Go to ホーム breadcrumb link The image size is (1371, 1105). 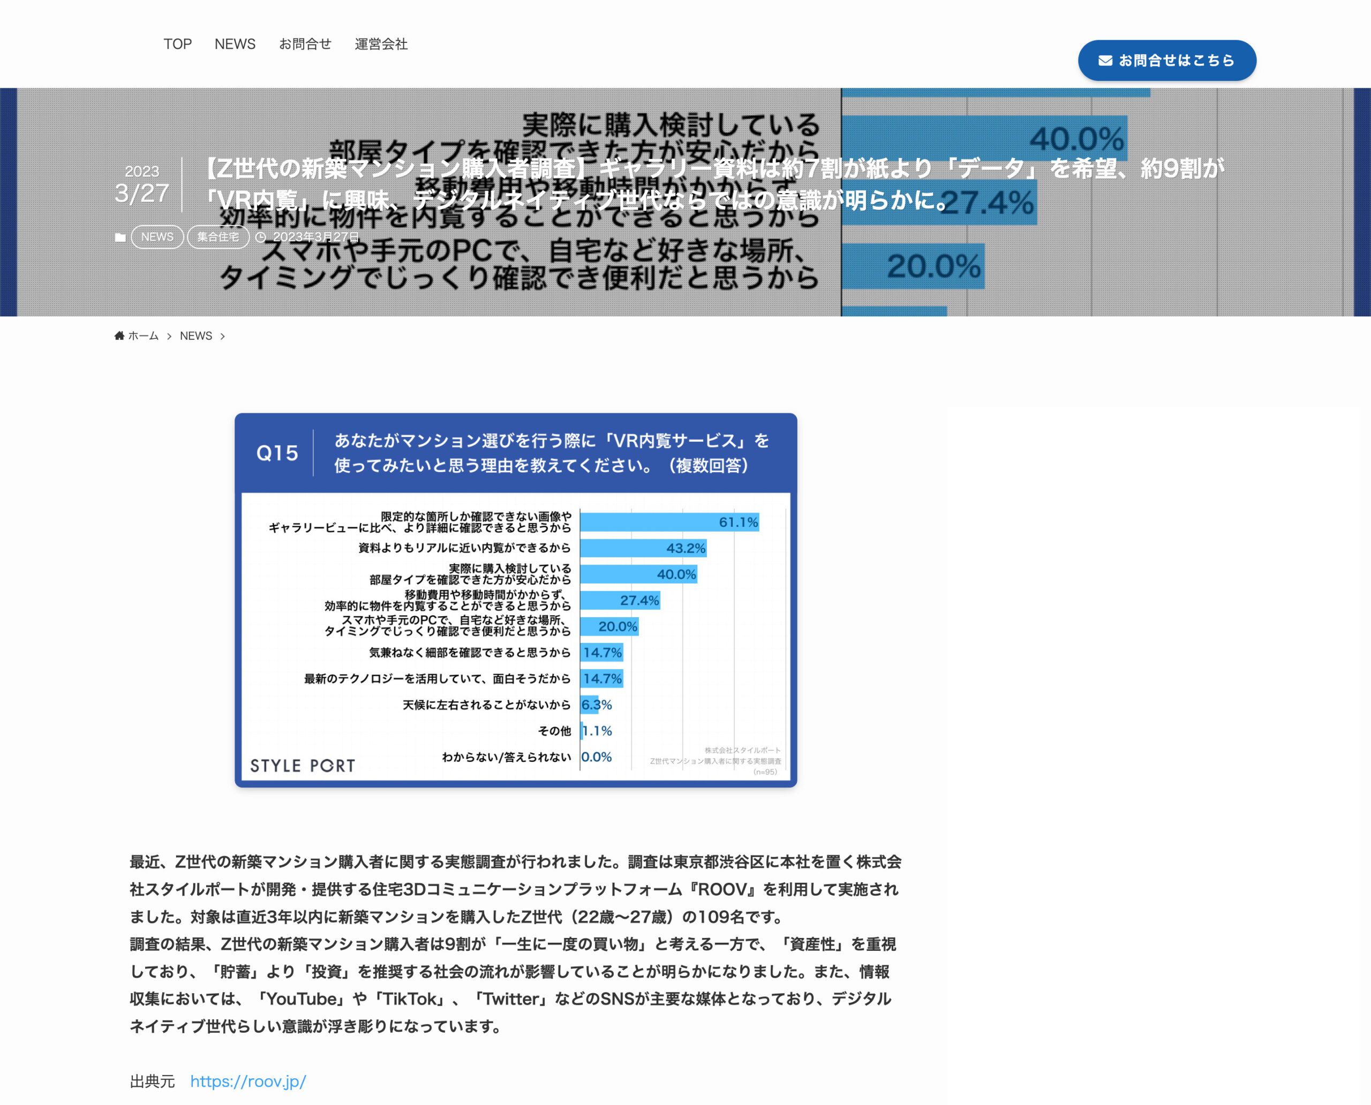click(144, 336)
